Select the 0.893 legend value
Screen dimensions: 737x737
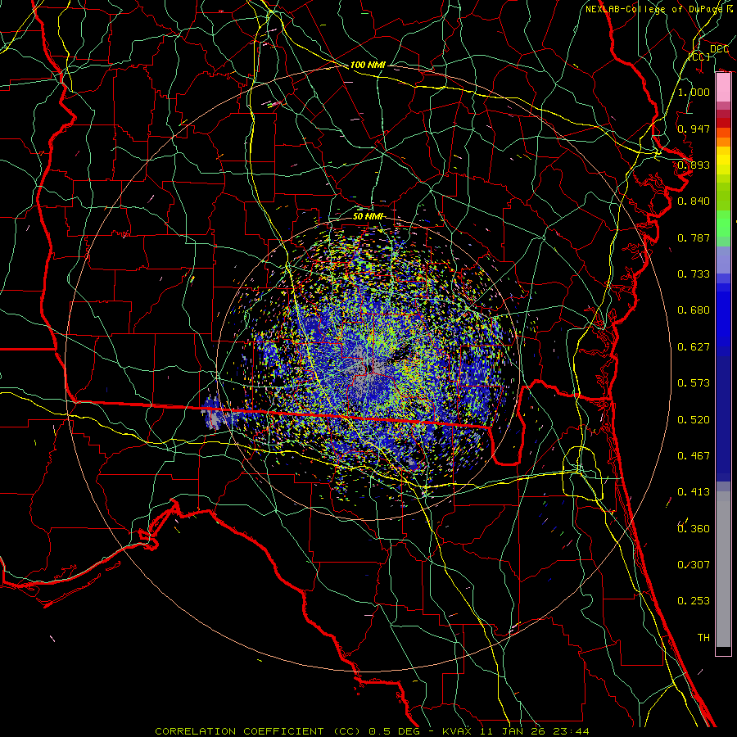point(694,165)
